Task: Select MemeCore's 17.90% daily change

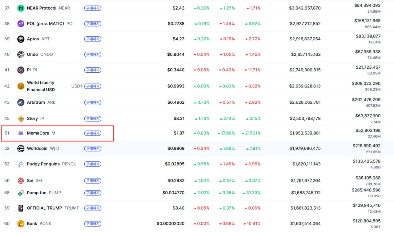Action: tap(226, 133)
